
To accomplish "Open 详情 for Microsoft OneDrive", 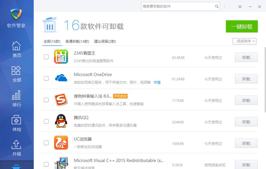I will tap(157, 82).
